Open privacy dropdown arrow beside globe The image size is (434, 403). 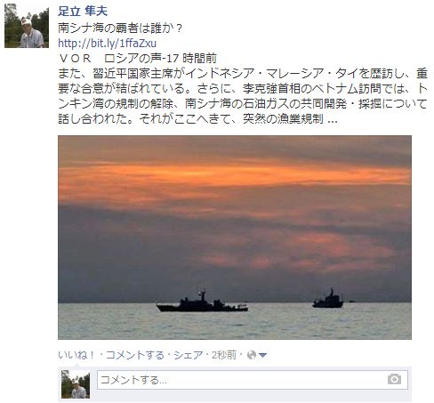point(262,355)
